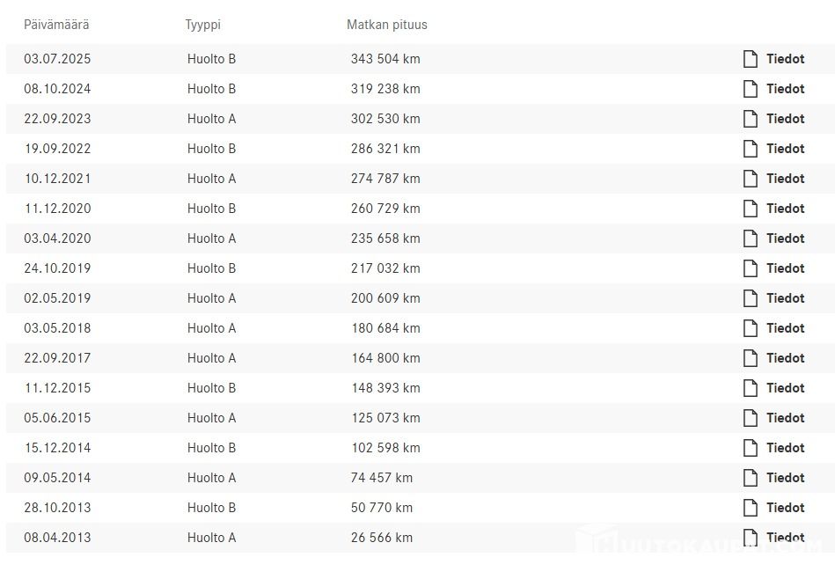Open Tiedot link for 22.09.2017 service
This screenshot has height=572, width=835.
click(x=785, y=358)
